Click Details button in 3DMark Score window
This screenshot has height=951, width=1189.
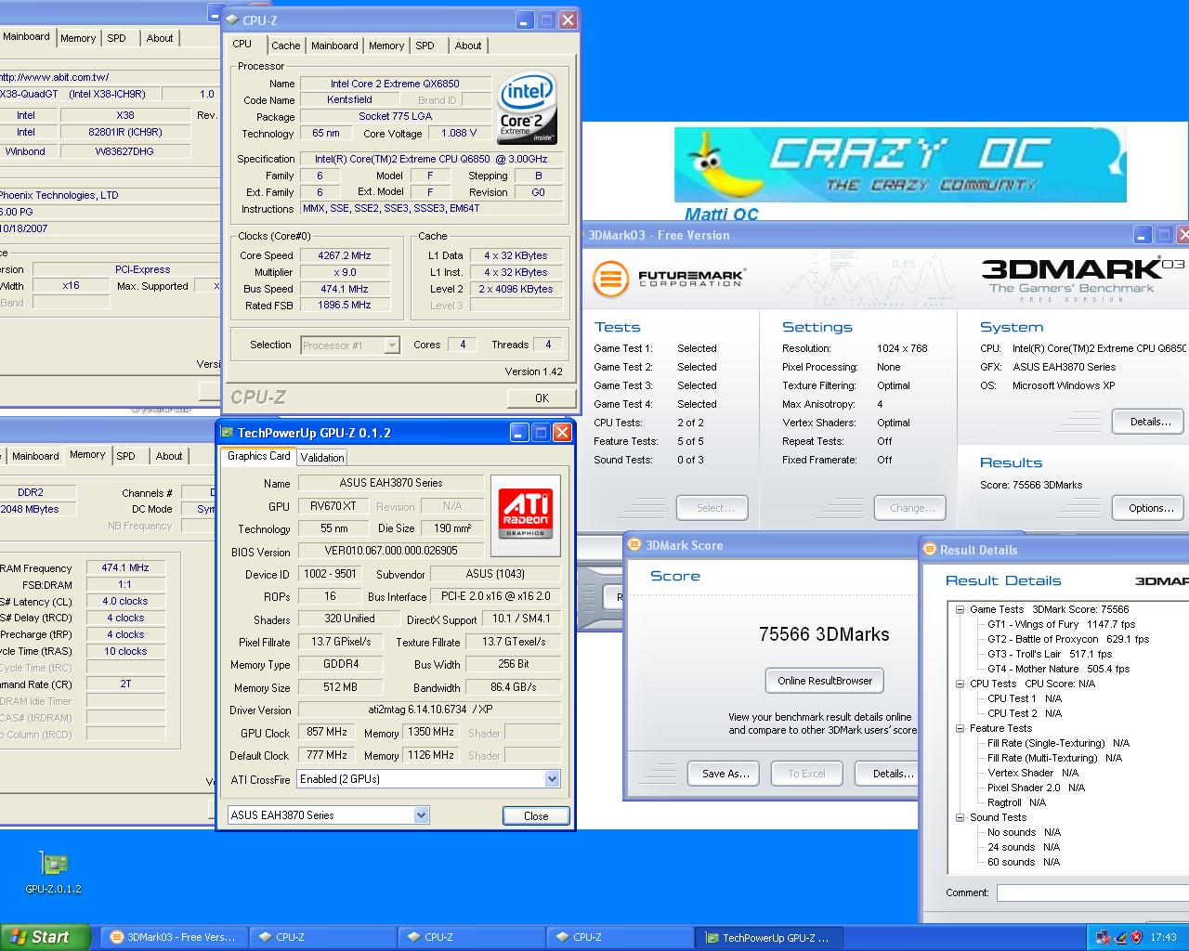(x=888, y=774)
